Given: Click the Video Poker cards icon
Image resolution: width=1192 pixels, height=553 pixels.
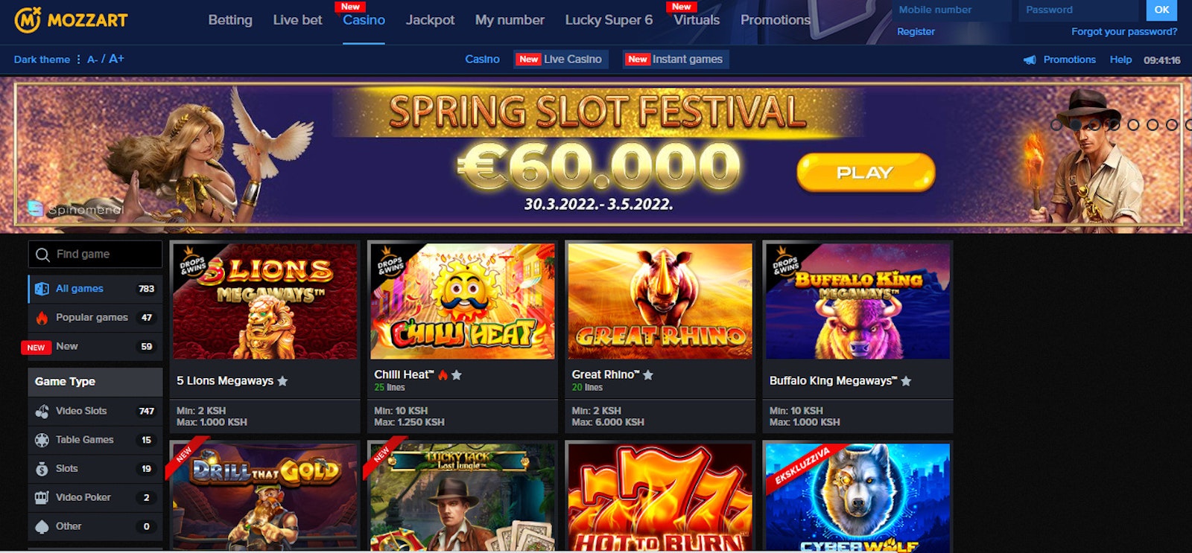Looking at the screenshot, I should [42, 497].
